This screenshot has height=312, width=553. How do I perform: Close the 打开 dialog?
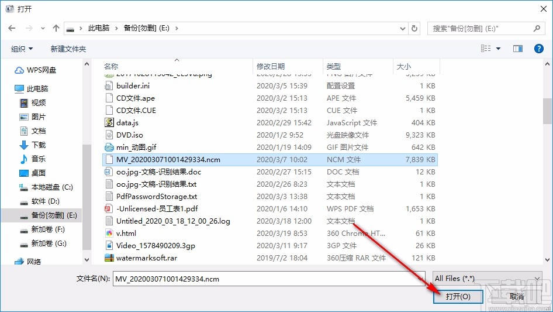(544, 9)
